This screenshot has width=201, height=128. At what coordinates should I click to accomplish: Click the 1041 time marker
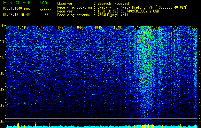click(x=21, y=28)
